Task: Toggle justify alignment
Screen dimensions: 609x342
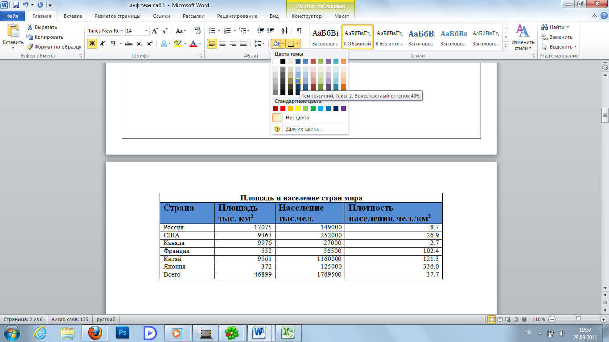Action: coord(243,44)
